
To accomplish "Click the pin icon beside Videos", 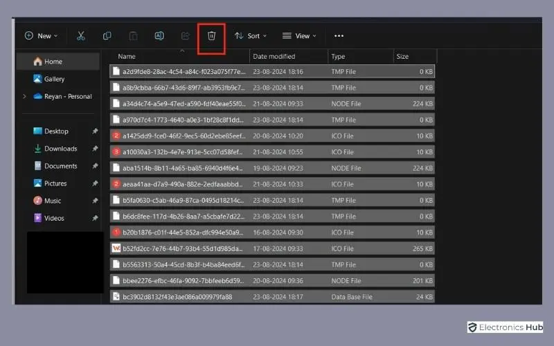I will pos(95,218).
